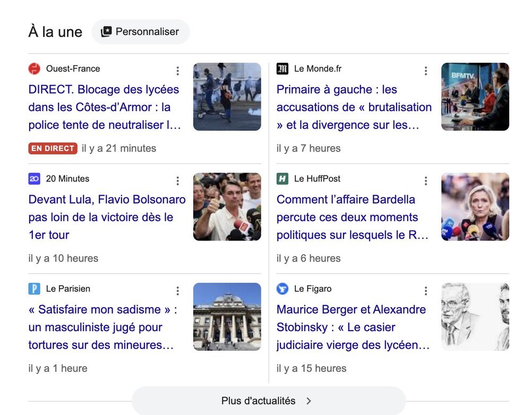Open the three-dot menu for Le Figaro article
This screenshot has height=415, width=531.
pyautogui.click(x=426, y=291)
